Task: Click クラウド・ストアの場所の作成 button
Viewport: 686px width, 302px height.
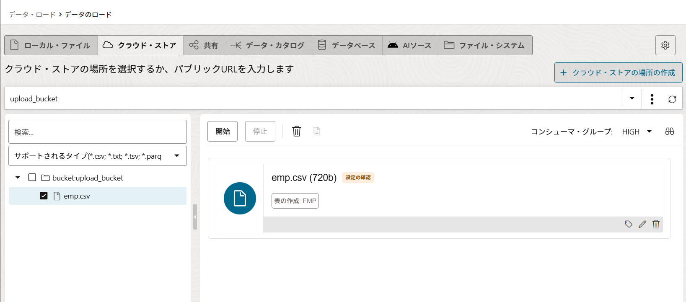Action: coord(619,72)
